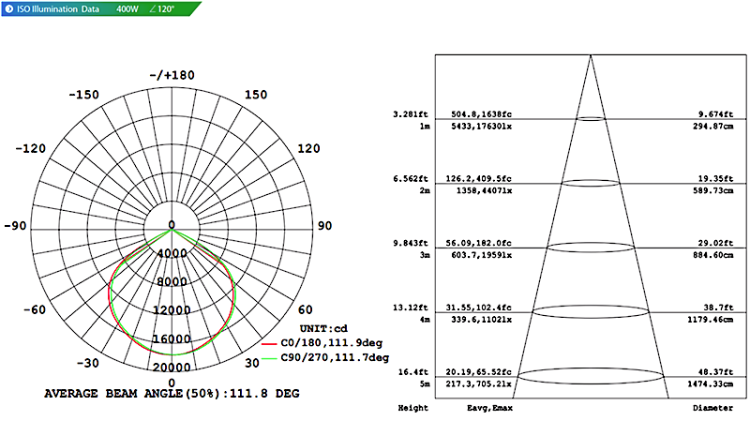Click the '16.4ft' height label
The image size is (750, 421).
click(x=412, y=372)
